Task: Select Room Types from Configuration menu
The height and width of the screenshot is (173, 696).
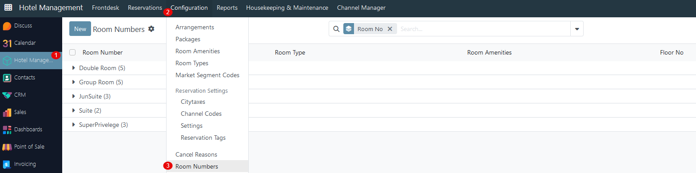Action: tap(192, 63)
